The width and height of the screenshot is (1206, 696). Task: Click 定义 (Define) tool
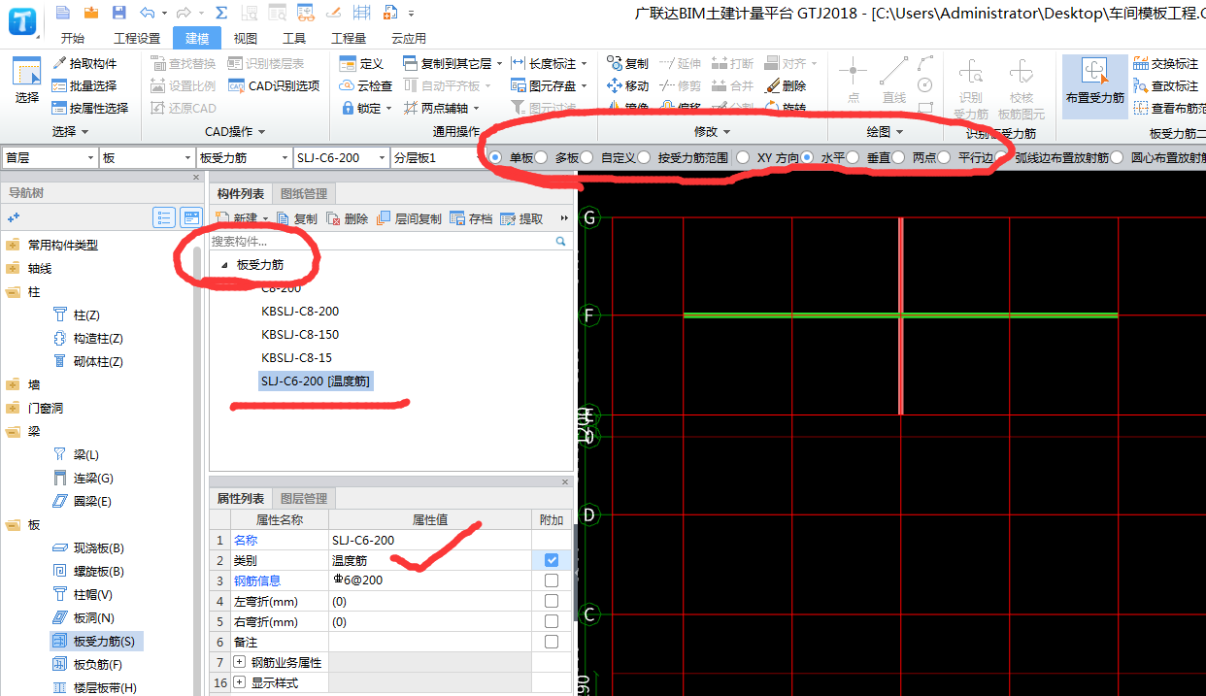click(x=362, y=63)
